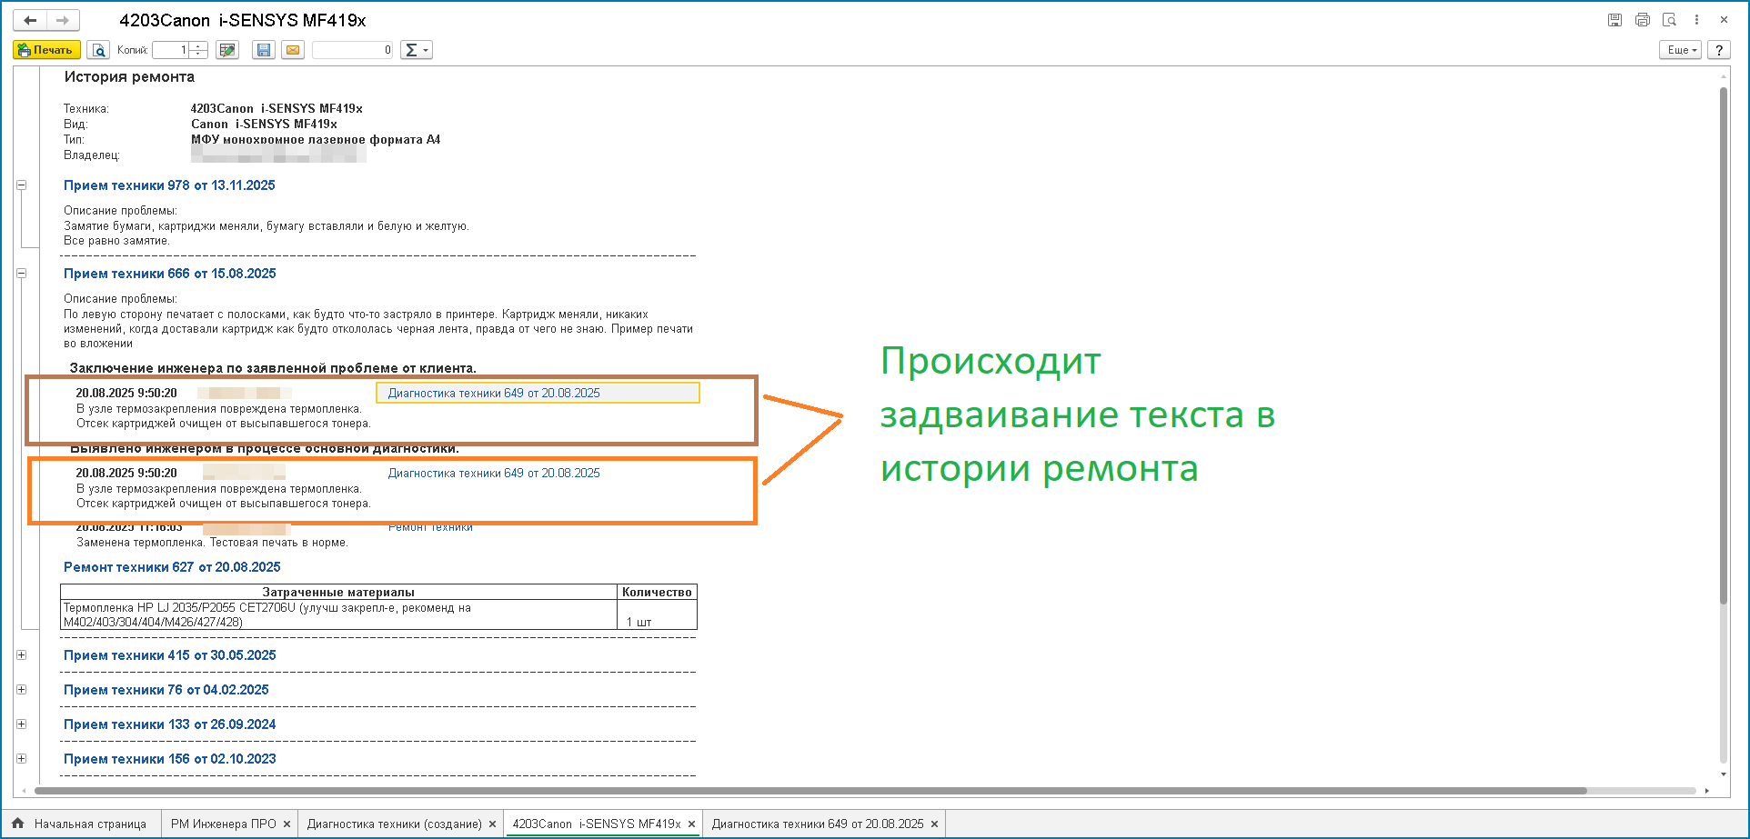Go back using the left arrow button
The image size is (1750, 839).
30,20
